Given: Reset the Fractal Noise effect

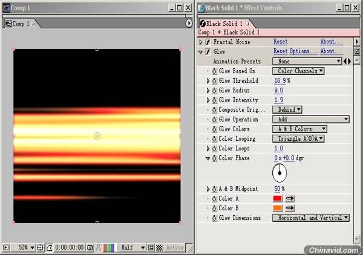Looking at the screenshot, I should coord(280,42).
